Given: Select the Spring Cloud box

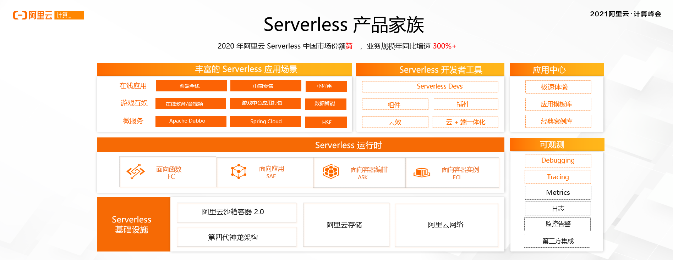Looking at the screenshot, I should pos(266,121).
